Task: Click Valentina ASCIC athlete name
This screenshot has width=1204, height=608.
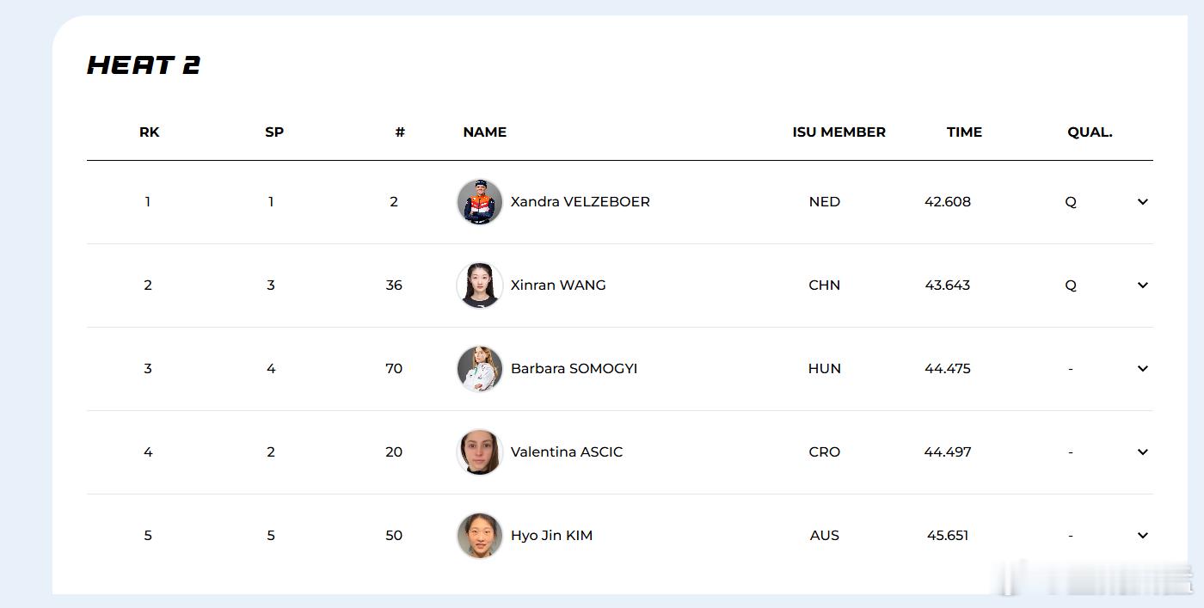Action: pyautogui.click(x=567, y=452)
